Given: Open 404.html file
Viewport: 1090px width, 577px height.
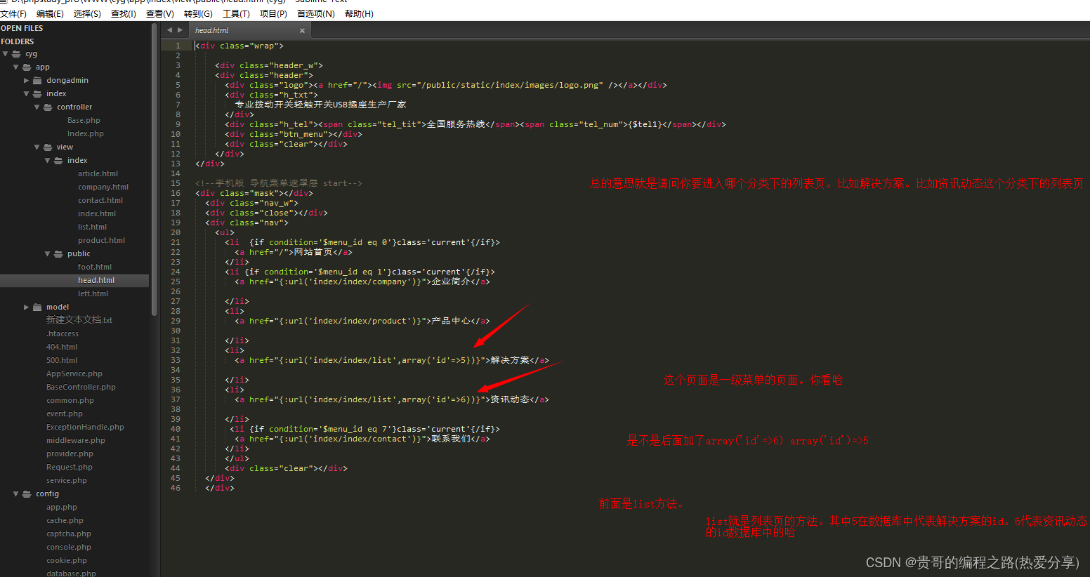Looking at the screenshot, I should pyautogui.click(x=62, y=347).
